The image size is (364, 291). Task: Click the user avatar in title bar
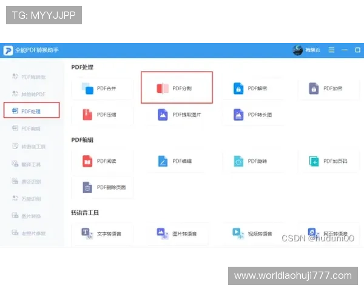pyautogui.click(x=297, y=50)
